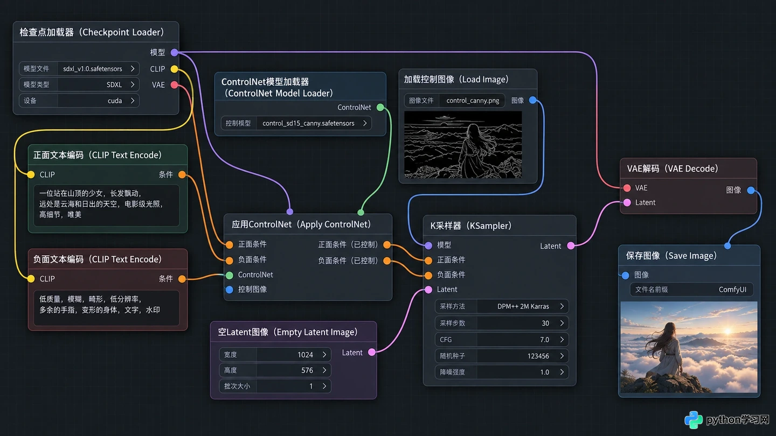776x436 pixels.
Task: Click the Latent output socket on KSampler
Action: 571,246
